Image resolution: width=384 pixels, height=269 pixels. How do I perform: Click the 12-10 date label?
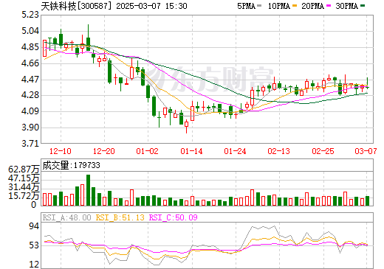(x=61, y=151)
